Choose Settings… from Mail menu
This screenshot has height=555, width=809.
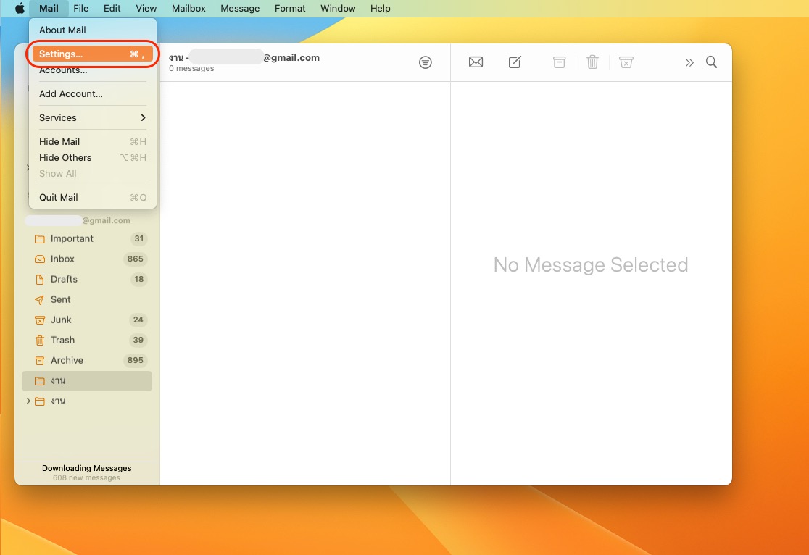tap(92, 54)
